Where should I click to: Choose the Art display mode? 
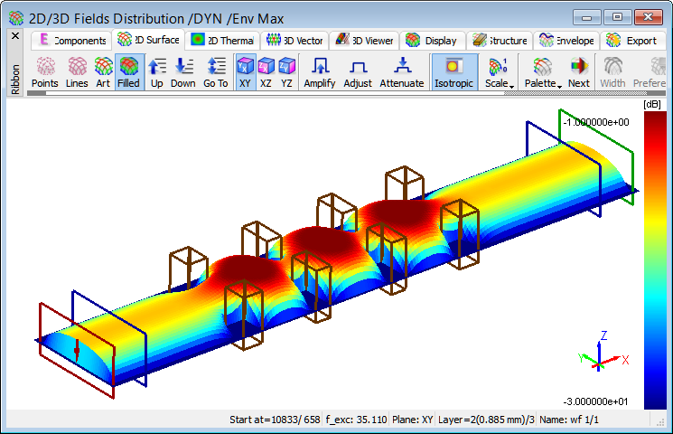(103, 72)
